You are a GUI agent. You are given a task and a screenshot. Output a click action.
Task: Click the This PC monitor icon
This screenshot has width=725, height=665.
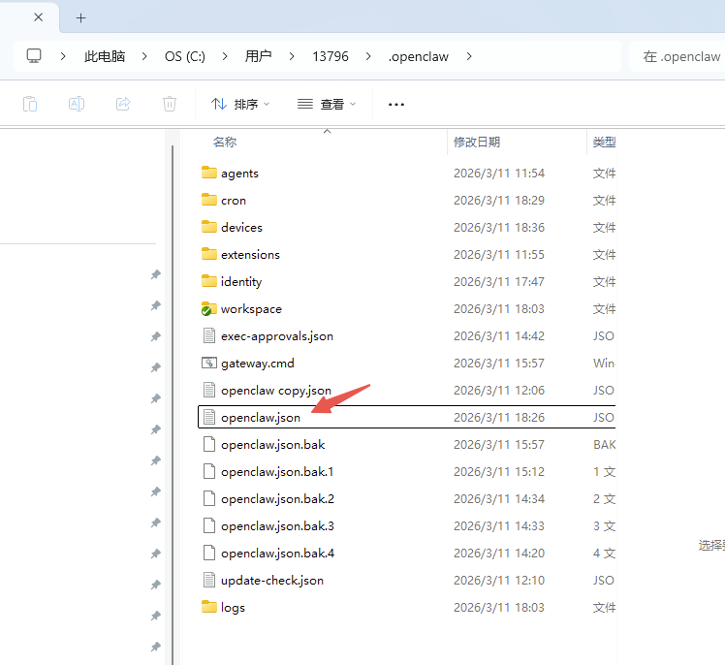[x=34, y=56]
